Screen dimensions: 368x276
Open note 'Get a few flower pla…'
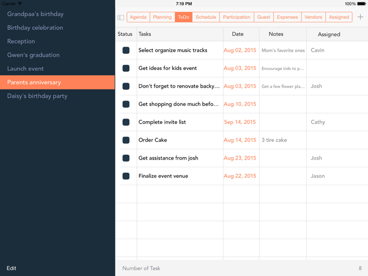click(x=283, y=86)
